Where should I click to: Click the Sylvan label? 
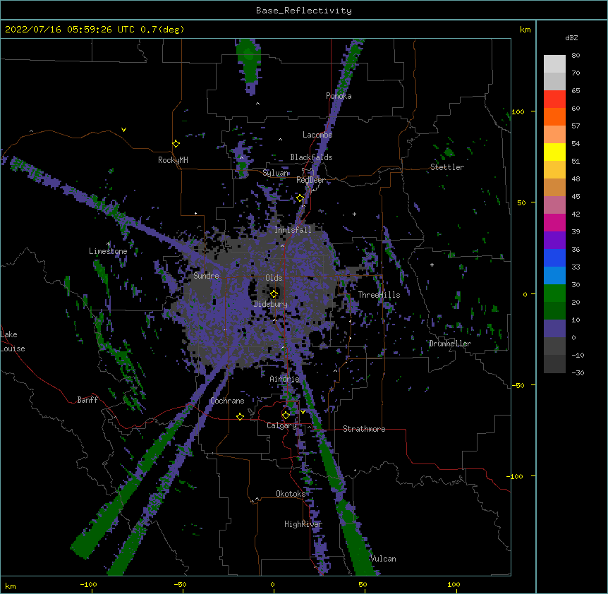275,173
